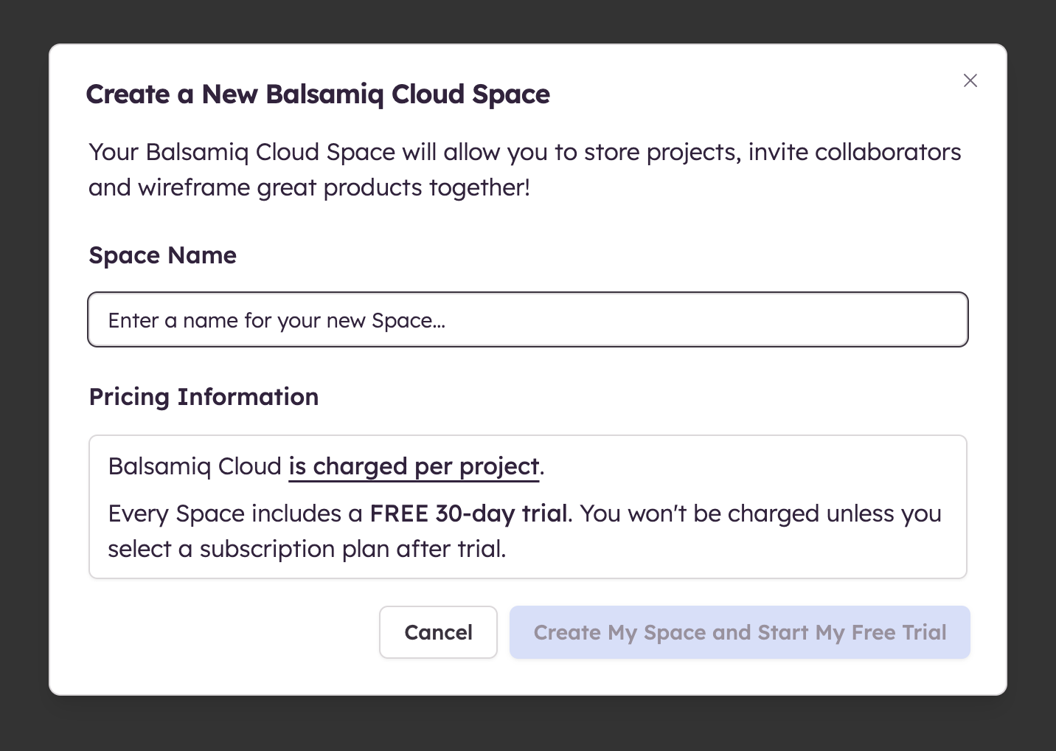Click the 'select a subscription plan after trial' line
Viewport: 1056px width, 751px height.
(307, 549)
